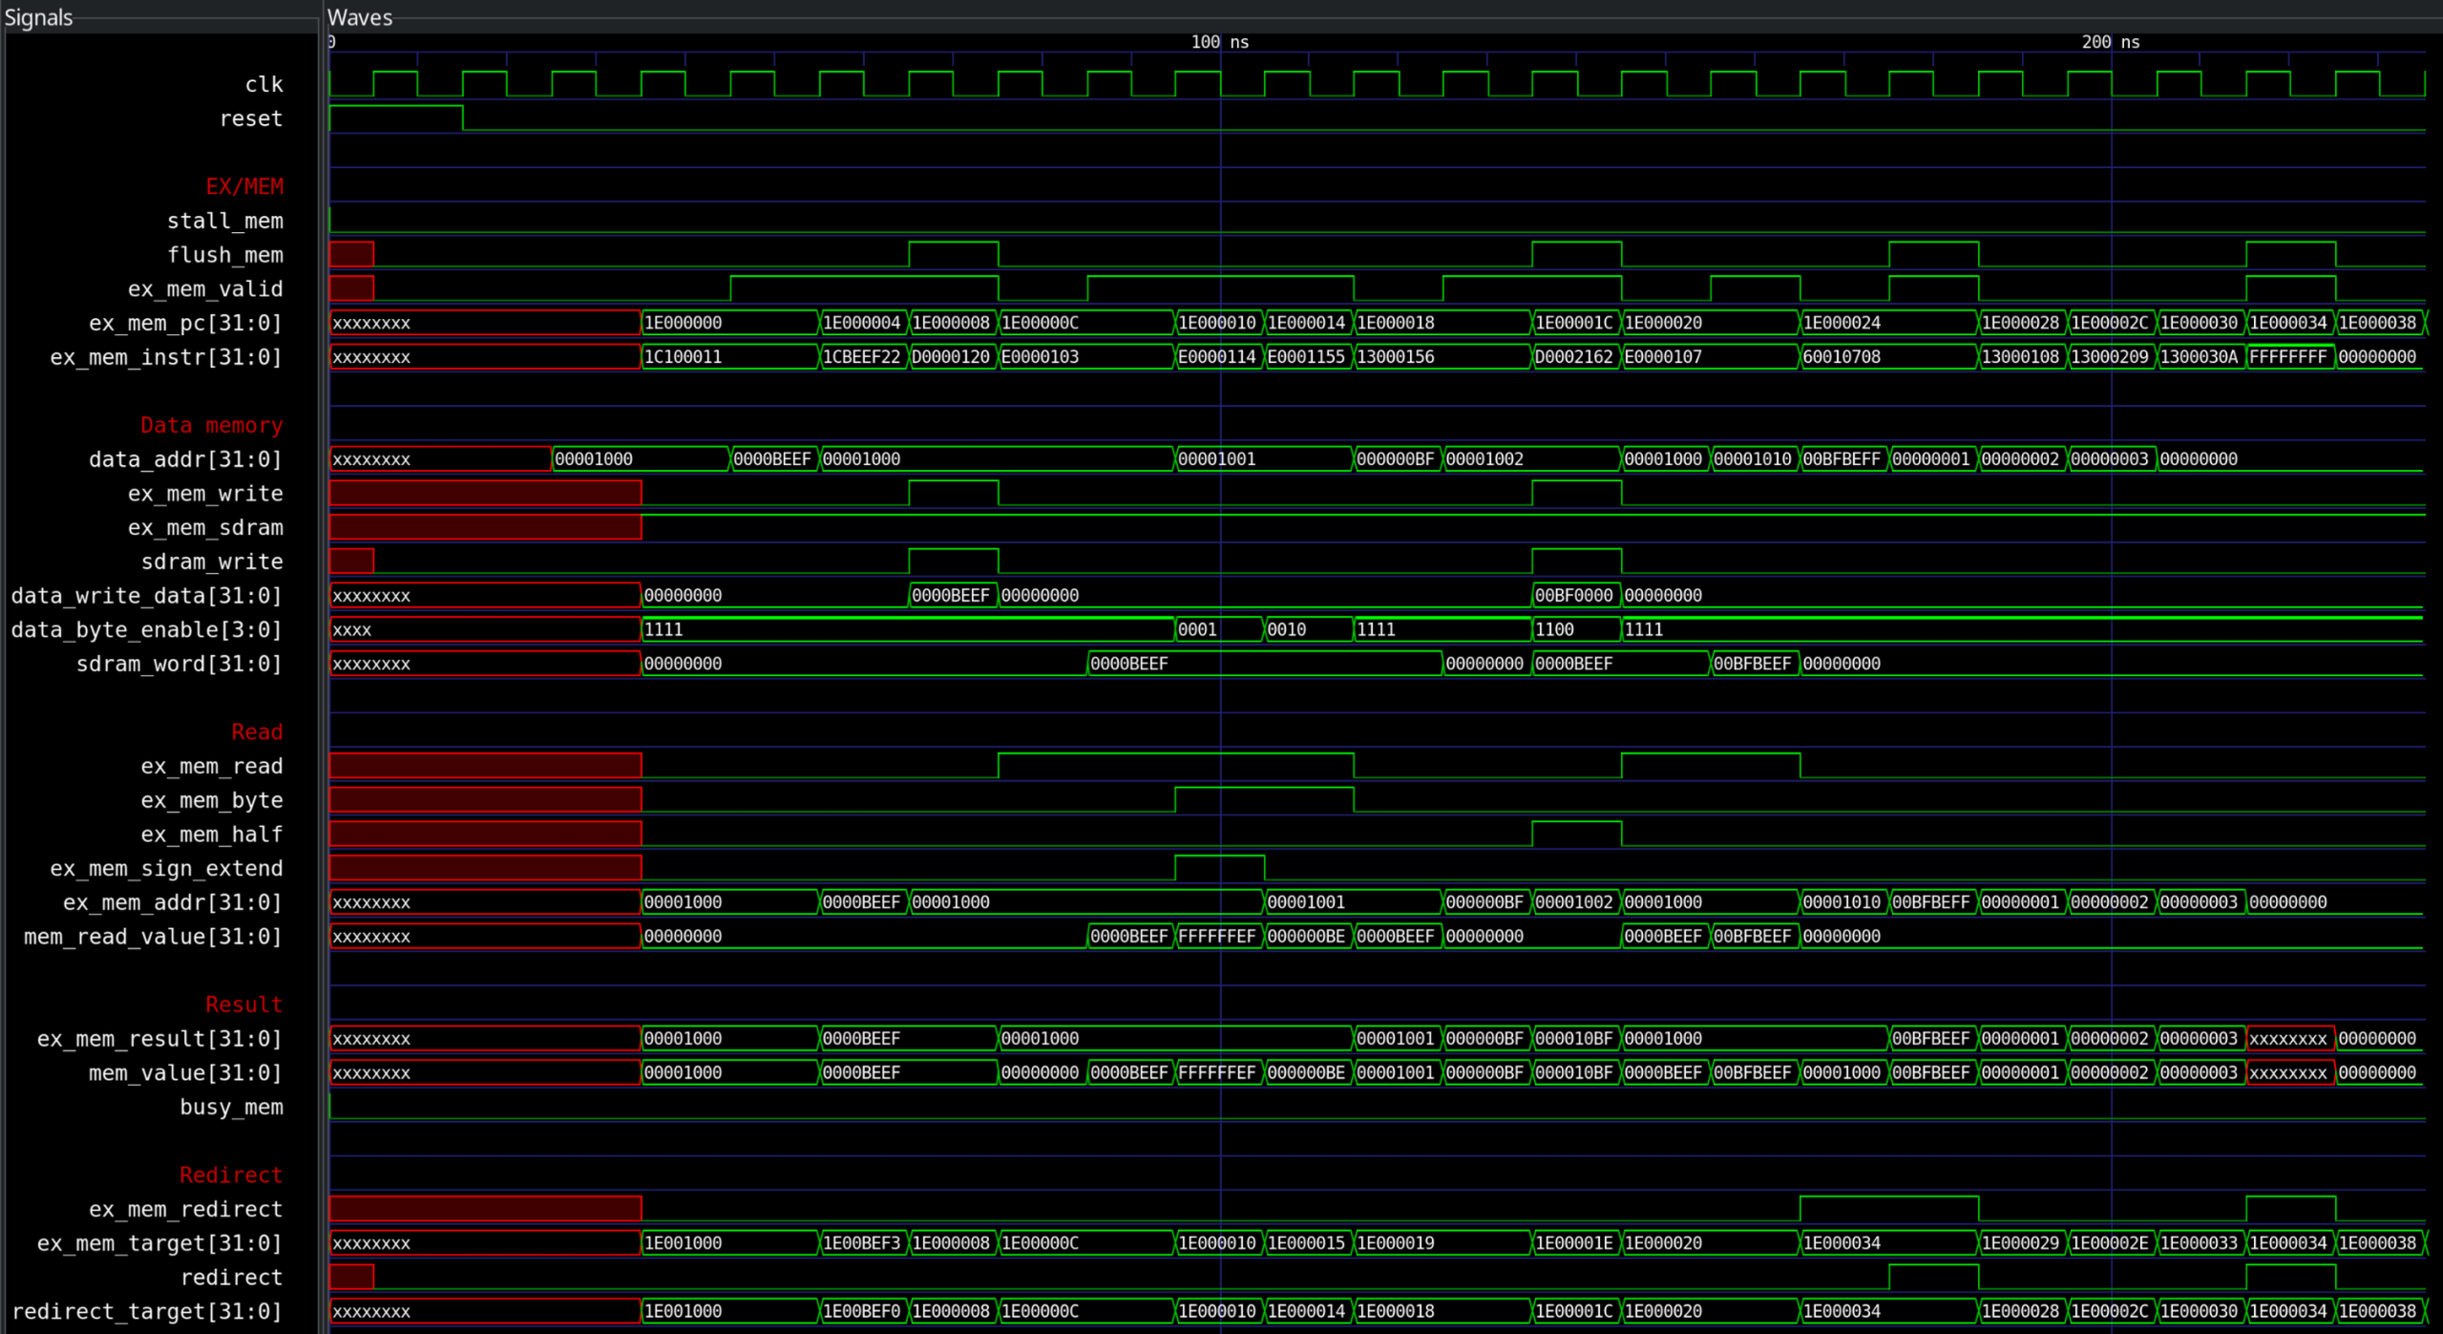Viewport: 2443px width, 1334px height.
Task: Select the ex_mem_write signal
Action: pyautogui.click(x=205, y=494)
